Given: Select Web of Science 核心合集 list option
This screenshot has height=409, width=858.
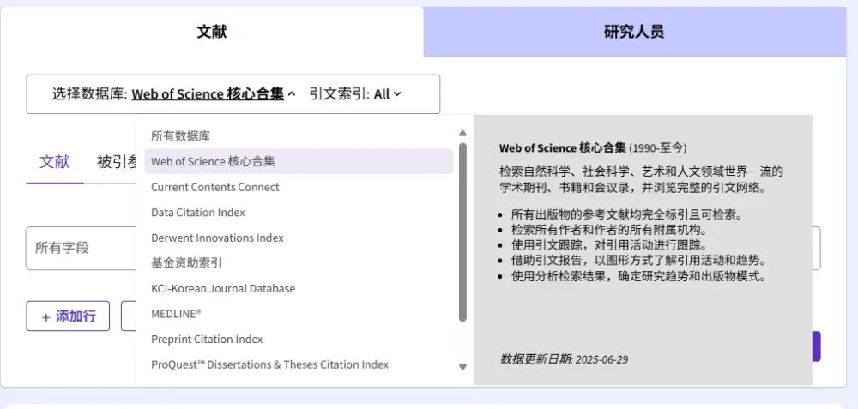Looking at the screenshot, I should click(x=299, y=161).
